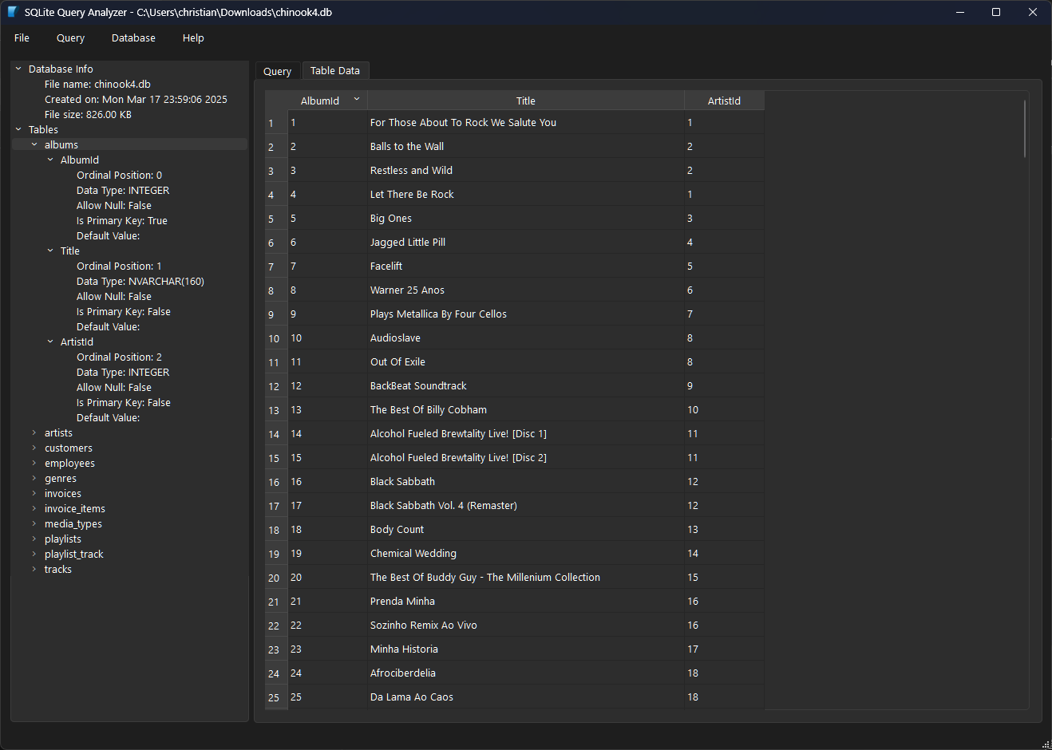Image resolution: width=1052 pixels, height=750 pixels.
Task: Click 'Facelift' title cell
Action: pos(525,266)
